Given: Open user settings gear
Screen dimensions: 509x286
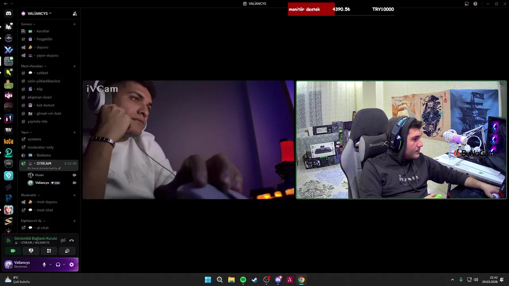Looking at the screenshot, I should click(72, 265).
